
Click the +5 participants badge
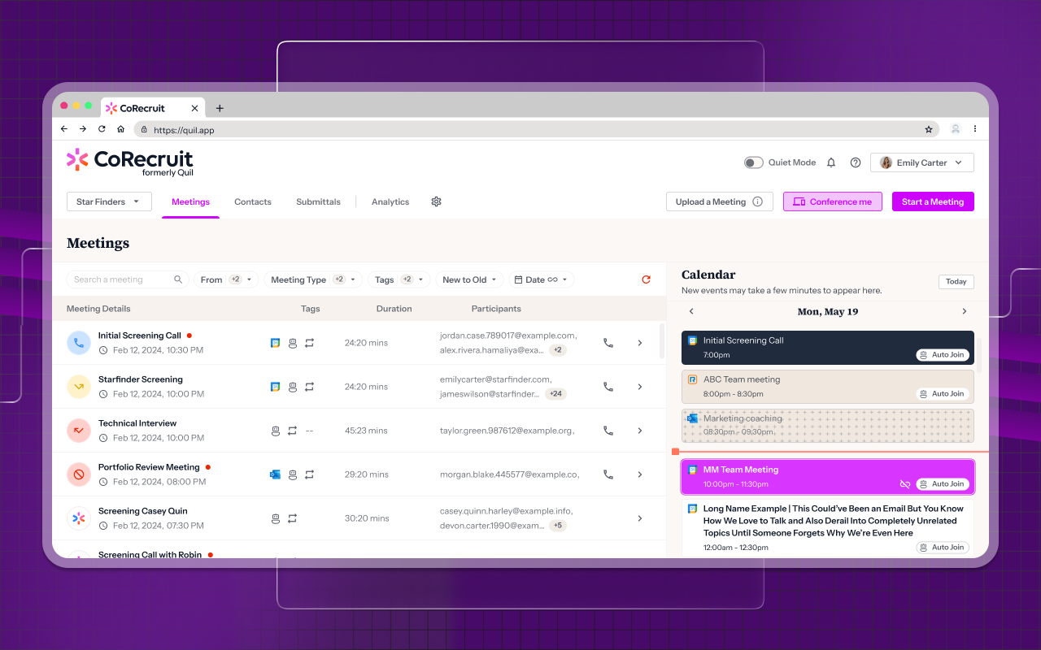[558, 526]
